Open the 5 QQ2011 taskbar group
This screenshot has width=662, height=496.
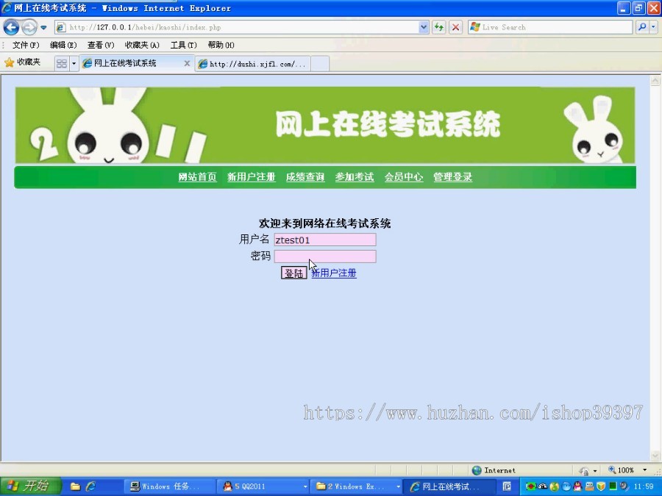[263, 486]
